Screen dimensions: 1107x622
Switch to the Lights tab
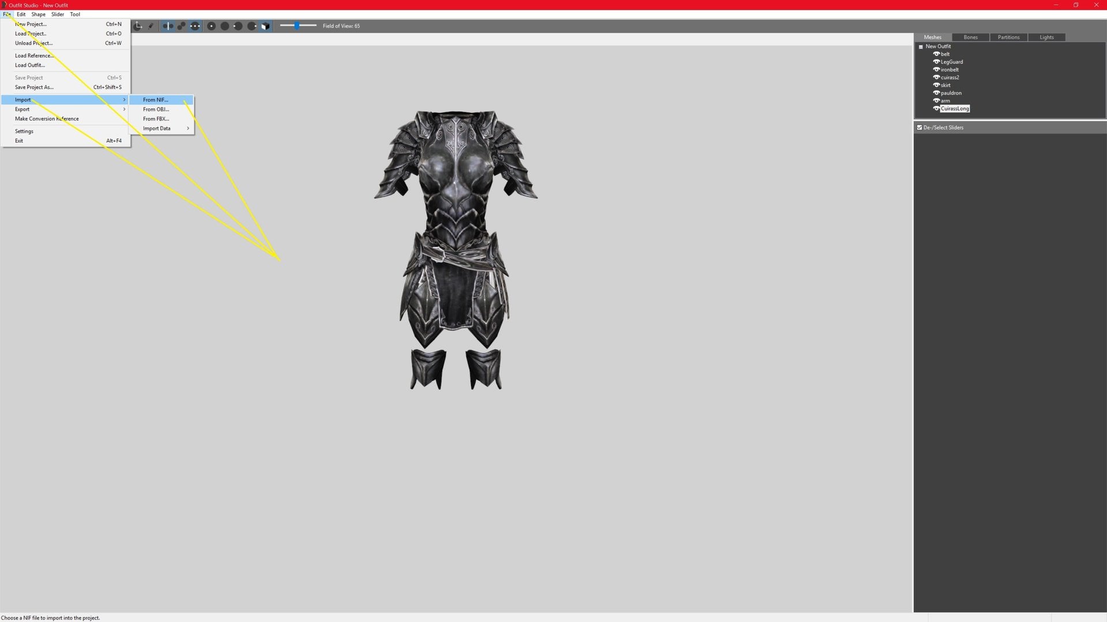[1046, 37]
